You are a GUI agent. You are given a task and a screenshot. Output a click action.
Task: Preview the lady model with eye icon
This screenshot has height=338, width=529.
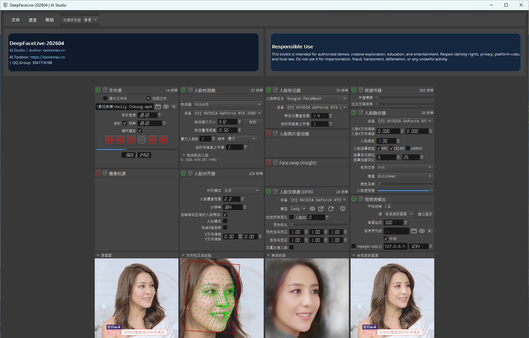312,209
